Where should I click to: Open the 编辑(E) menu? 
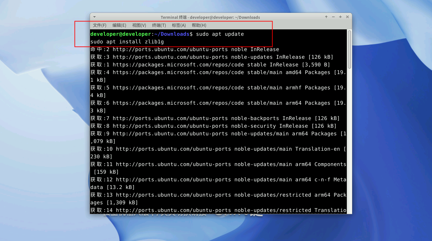119,25
